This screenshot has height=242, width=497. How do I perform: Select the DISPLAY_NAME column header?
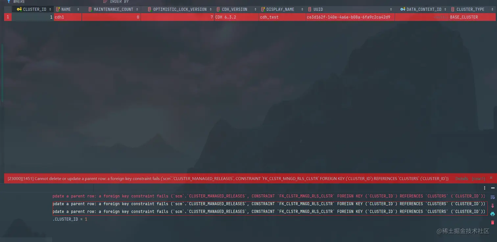(282, 9)
